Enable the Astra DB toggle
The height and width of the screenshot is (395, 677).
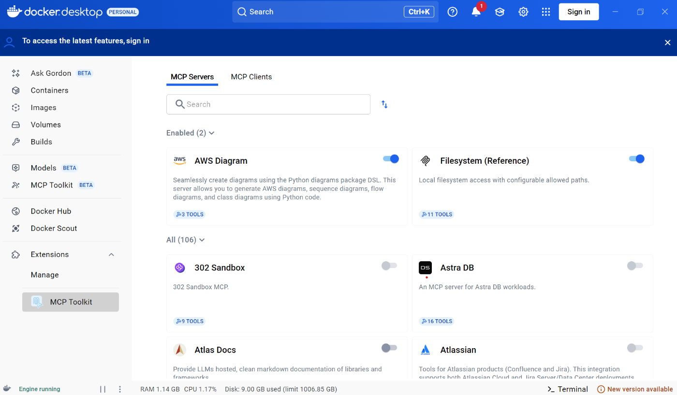[x=635, y=266]
